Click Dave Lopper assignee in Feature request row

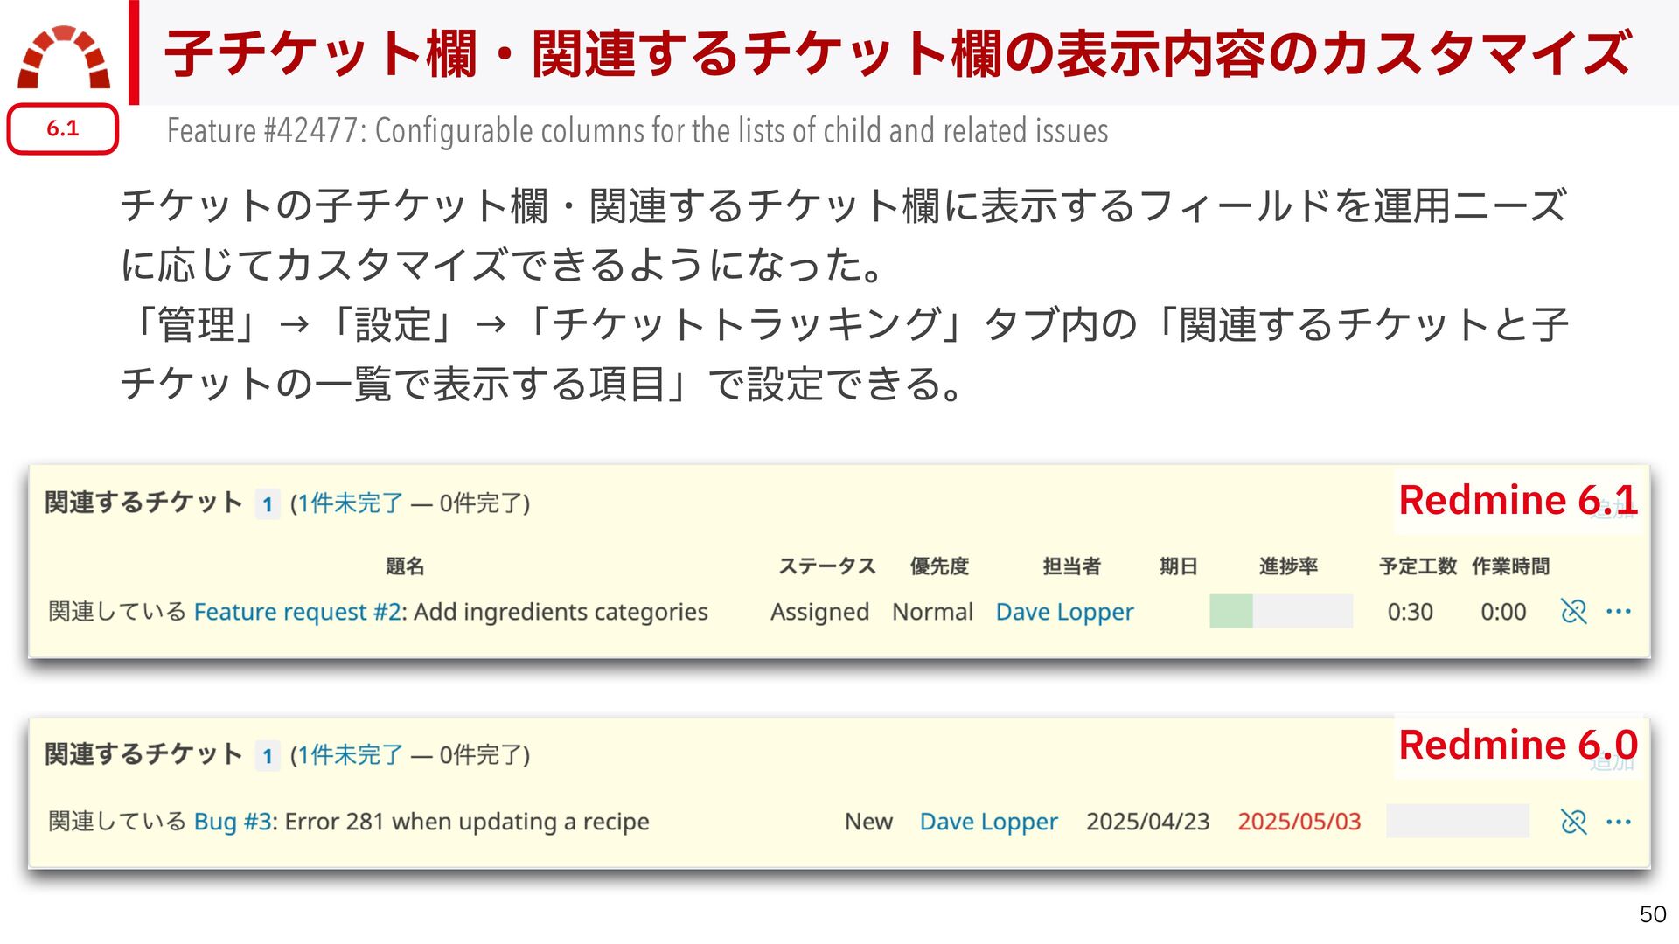click(x=1064, y=612)
